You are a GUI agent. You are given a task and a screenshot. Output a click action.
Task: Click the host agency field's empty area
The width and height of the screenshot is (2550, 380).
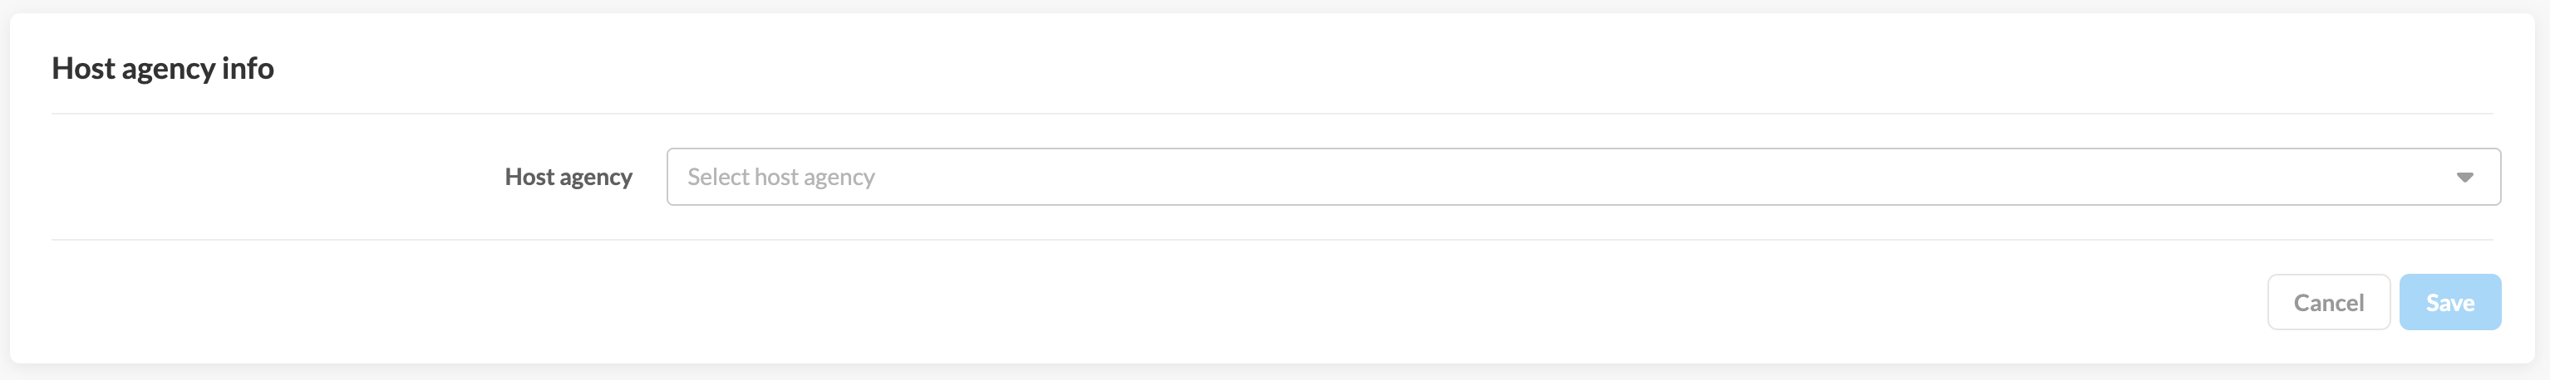(x=1683, y=178)
